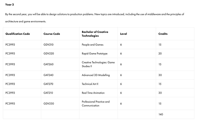Image resolution: width=197 pixels, height=122 pixels.
Task: Select Creative Technologies: Game Studies II
Action: pyautogui.click(x=98, y=64)
